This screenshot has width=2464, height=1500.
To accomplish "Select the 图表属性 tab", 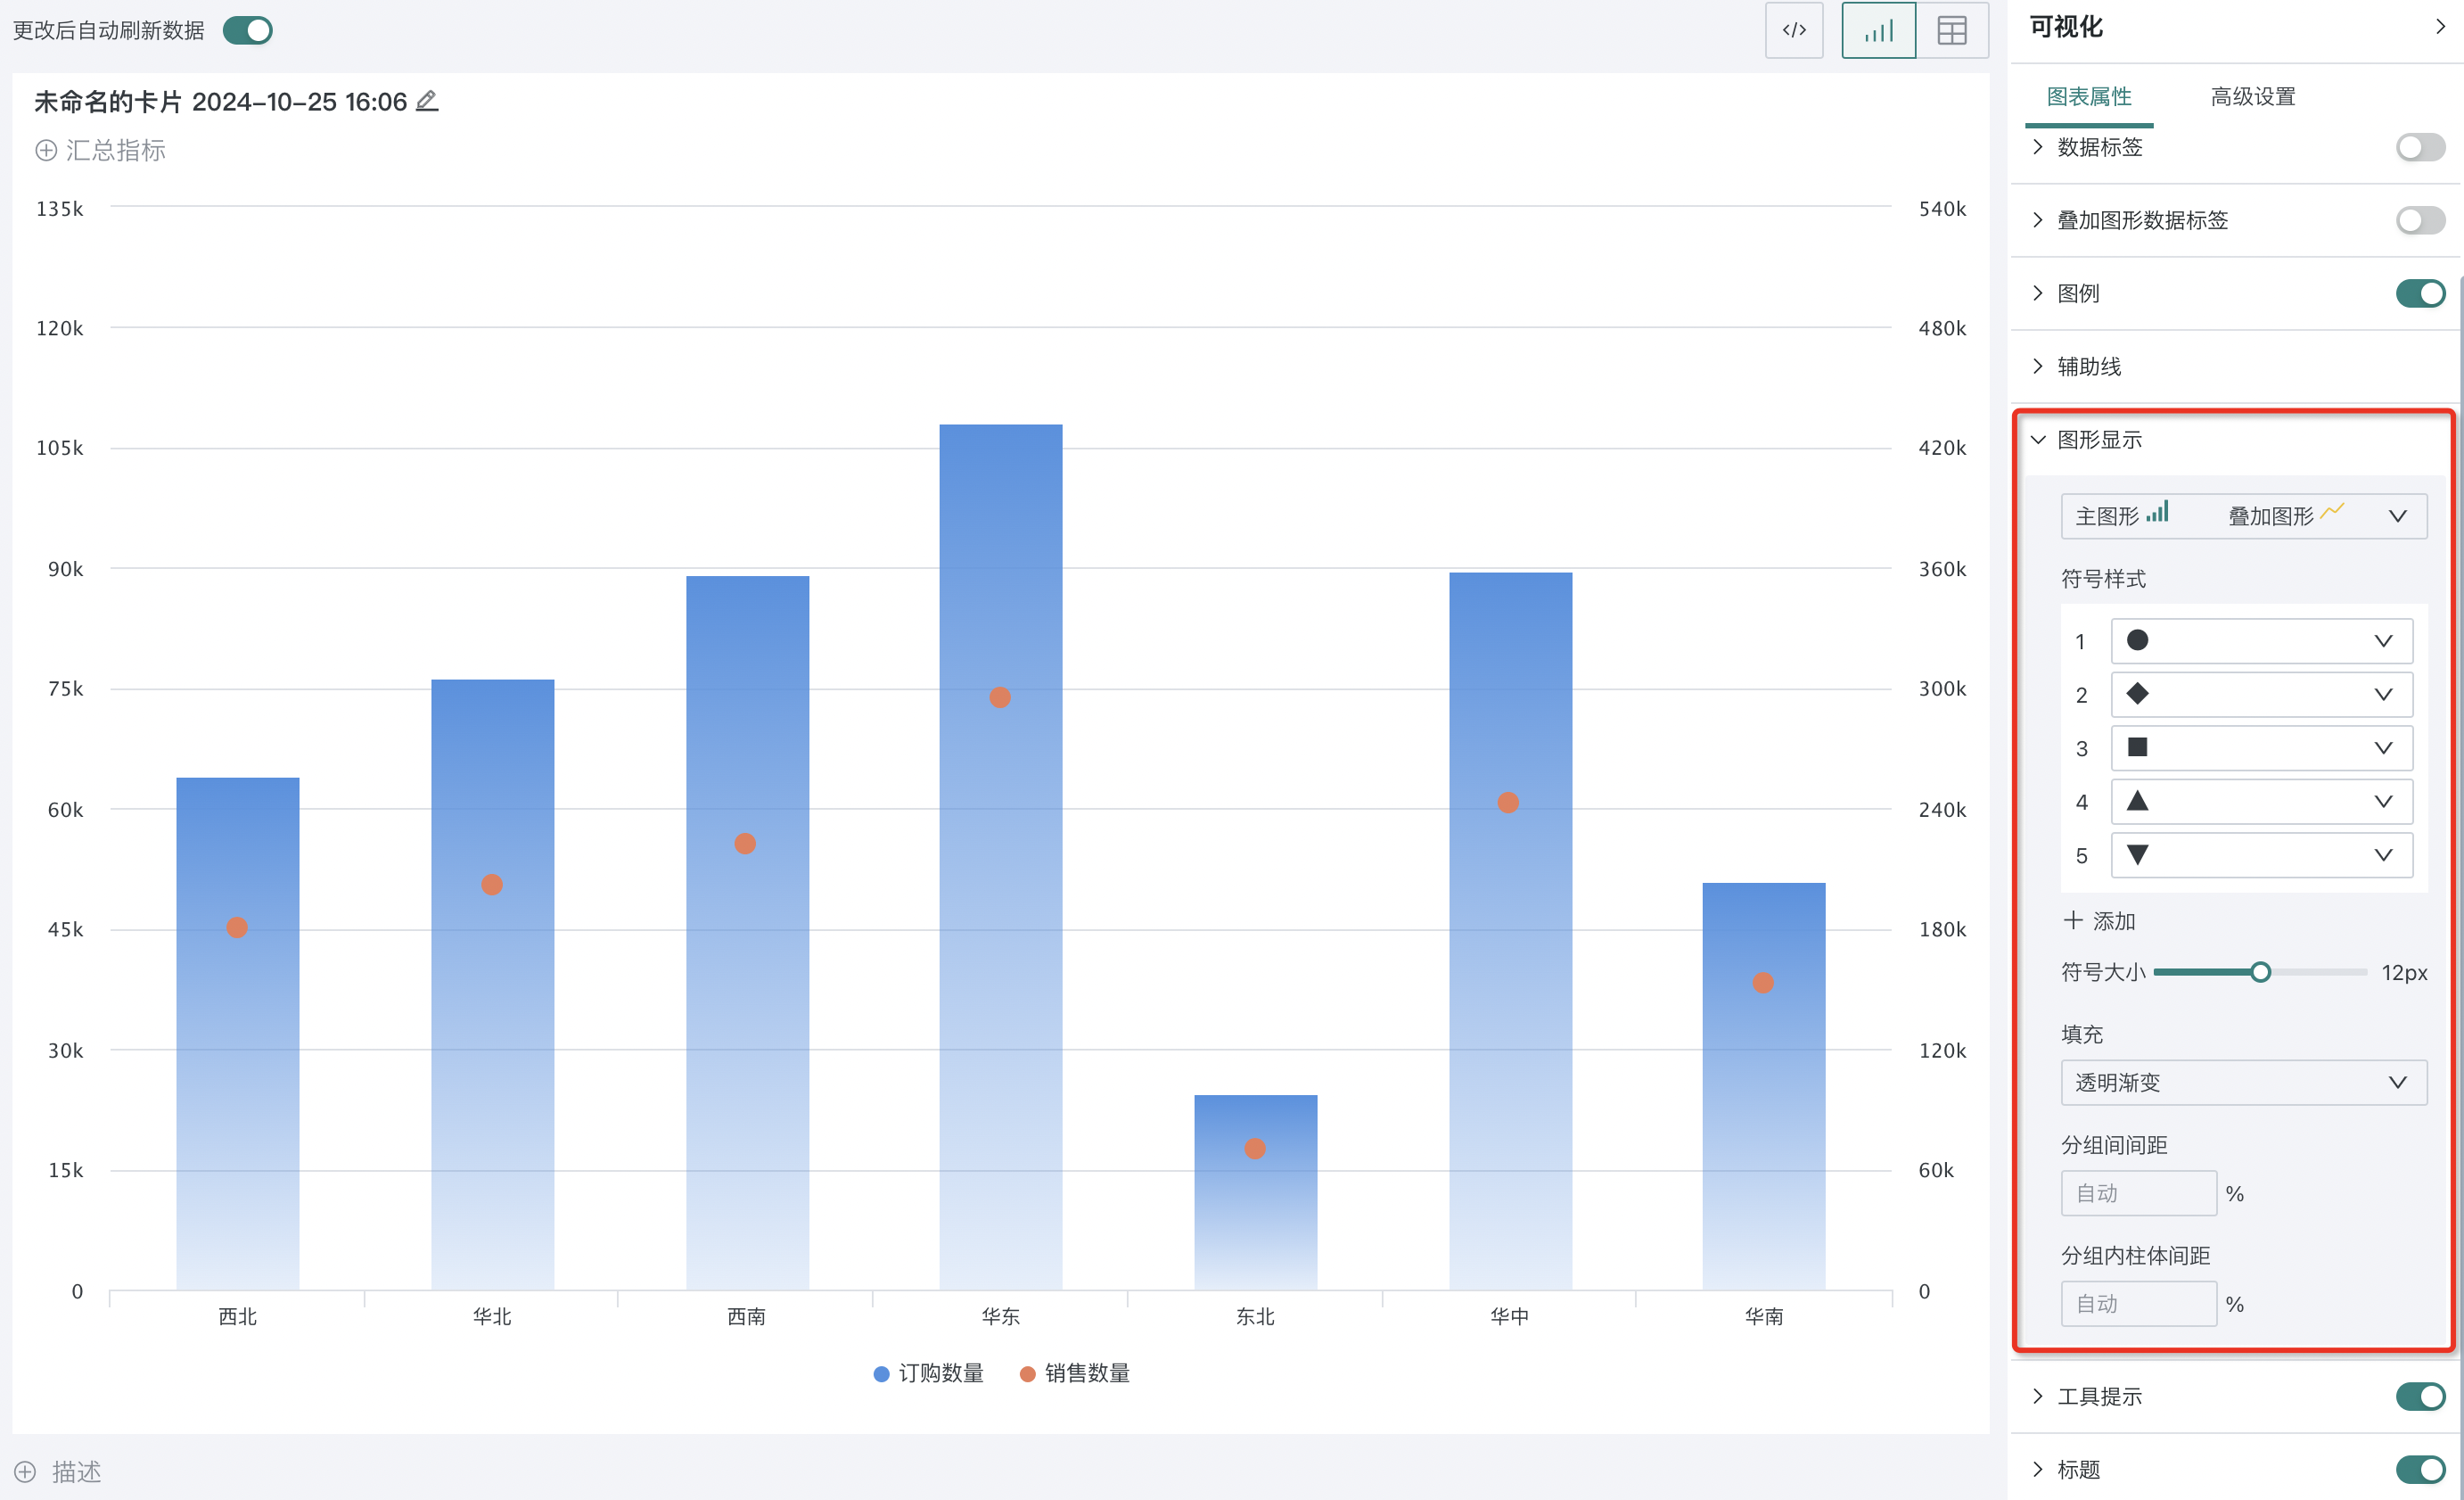I will pos(2088,97).
